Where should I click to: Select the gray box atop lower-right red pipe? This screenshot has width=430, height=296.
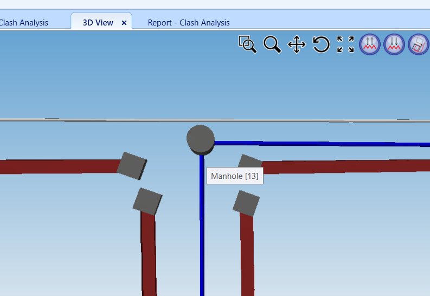[246, 203]
